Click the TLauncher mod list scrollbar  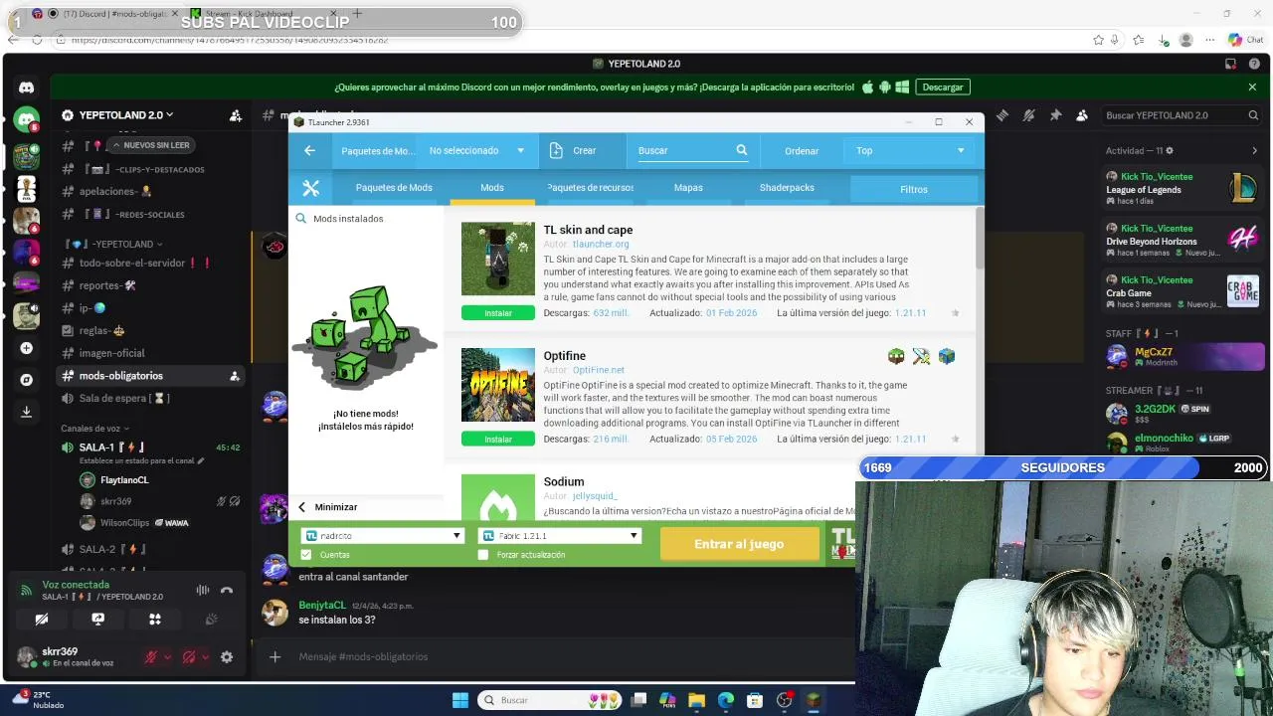(x=980, y=239)
